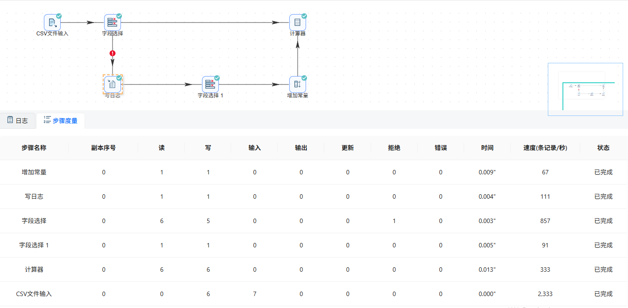
Task: Select the CSV文件输入 row in table
Action: 314,294
